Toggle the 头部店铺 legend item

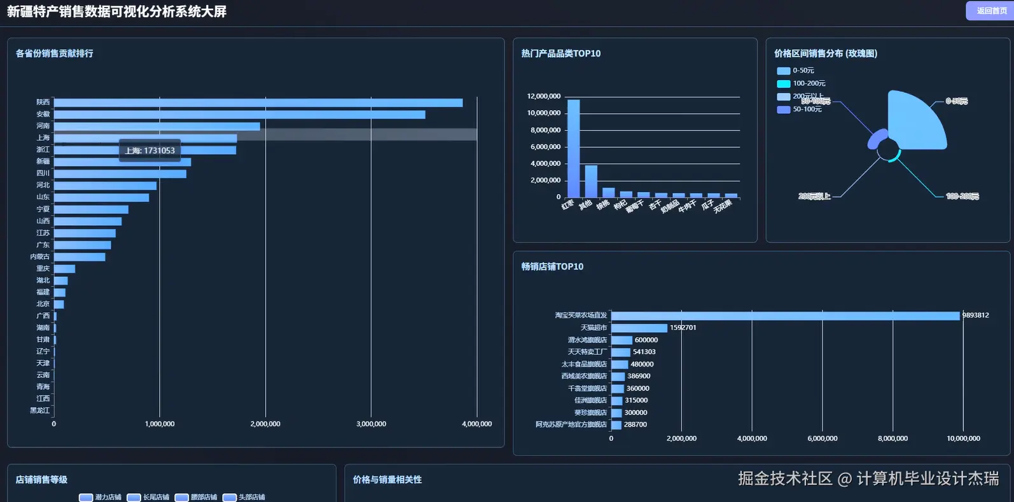click(244, 497)
